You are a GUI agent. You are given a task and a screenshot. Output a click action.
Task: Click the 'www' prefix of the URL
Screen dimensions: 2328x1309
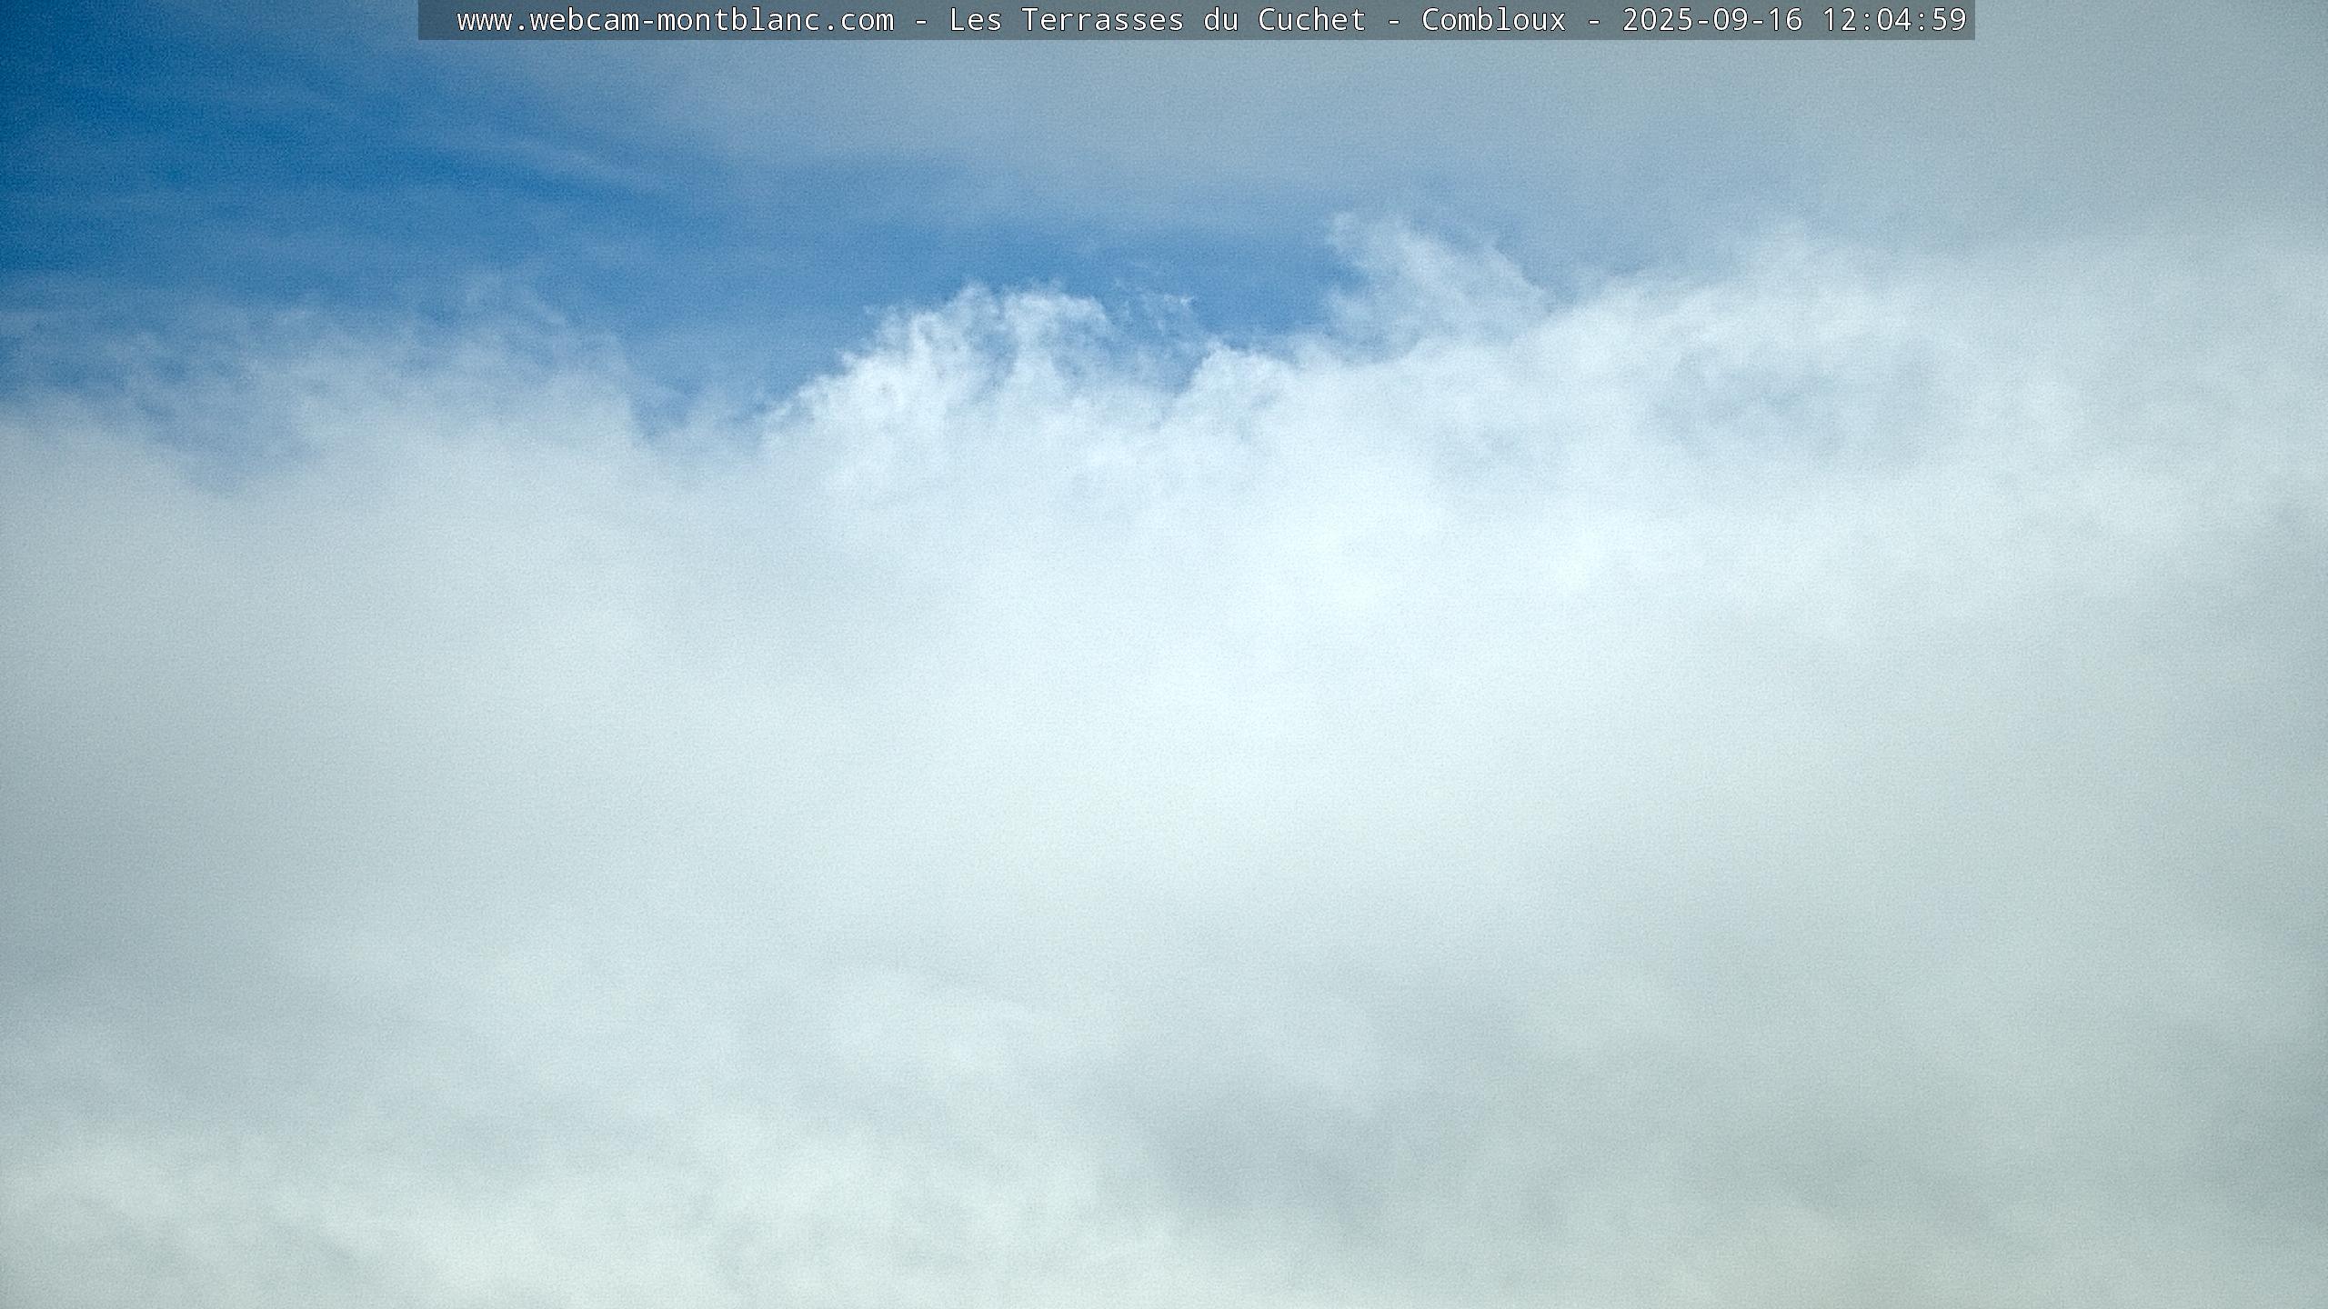[484, 20]
